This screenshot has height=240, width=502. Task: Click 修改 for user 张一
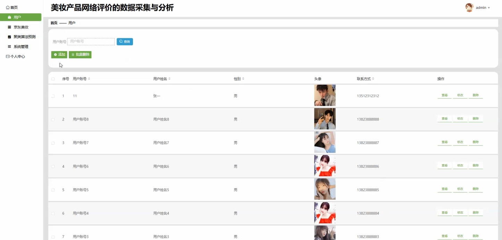pos(460,95)
